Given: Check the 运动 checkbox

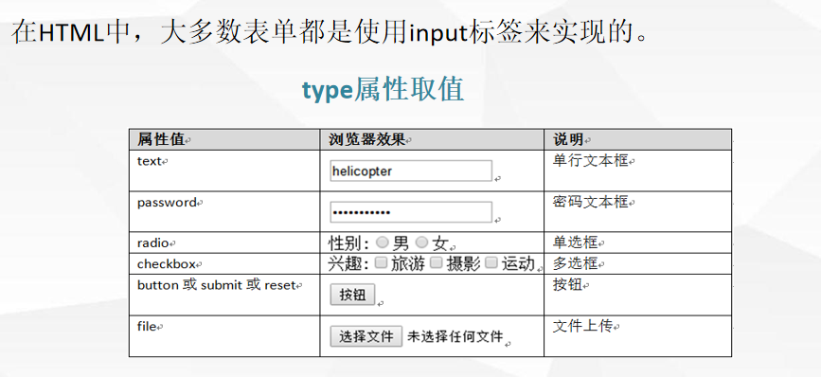Looking at the screenshot, I should click(x=491, y=262).
